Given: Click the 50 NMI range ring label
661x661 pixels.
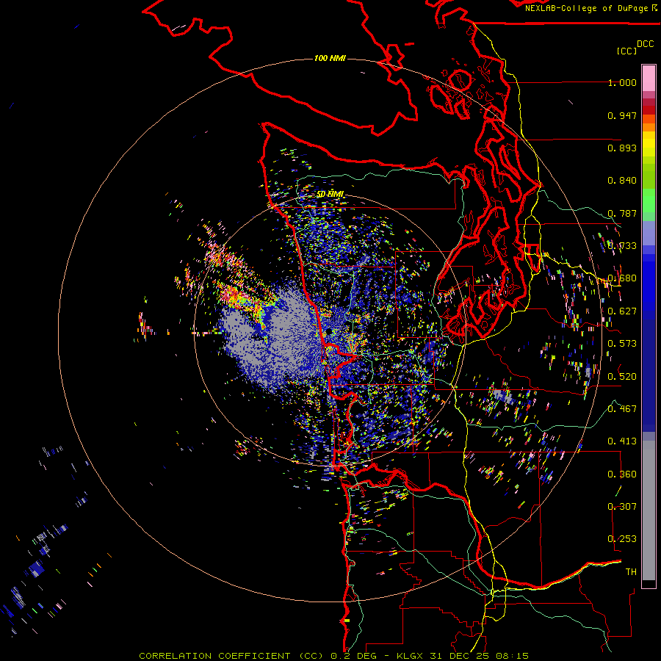Looking at the screenshot, I should pyautogui.click(x=330, y=195).
